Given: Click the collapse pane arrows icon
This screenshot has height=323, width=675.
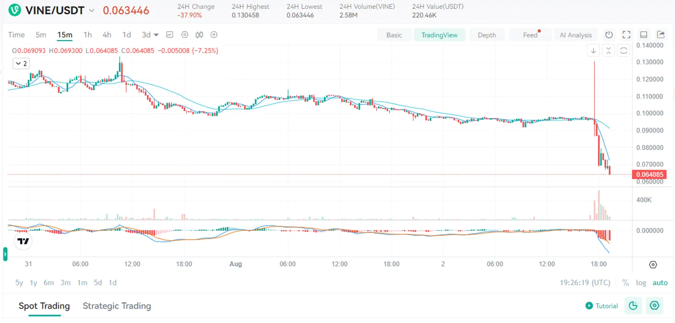Looking at the screenshot, I should click(608, 51).
